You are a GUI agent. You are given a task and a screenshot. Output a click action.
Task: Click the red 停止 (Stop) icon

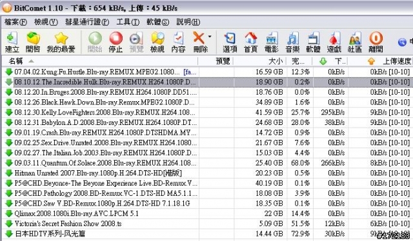tap(116, 42)
